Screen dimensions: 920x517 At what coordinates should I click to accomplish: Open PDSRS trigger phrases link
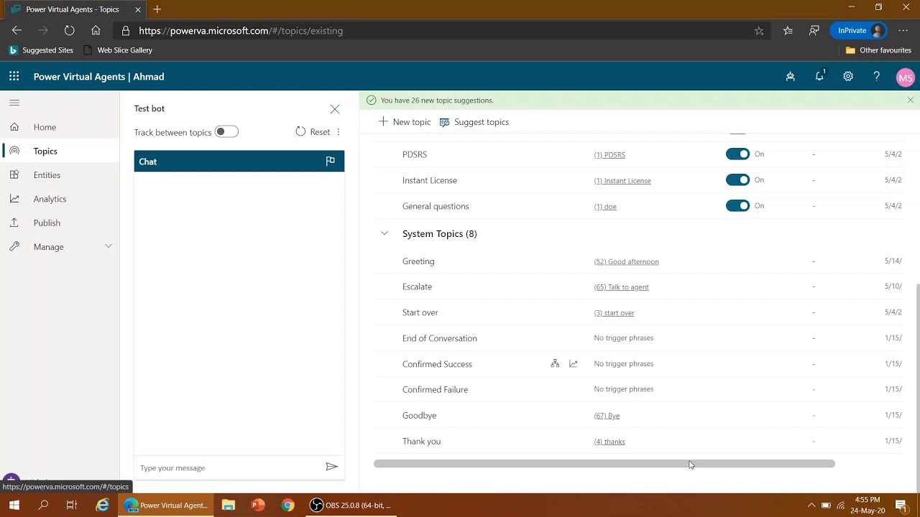(x=609, y=155)
